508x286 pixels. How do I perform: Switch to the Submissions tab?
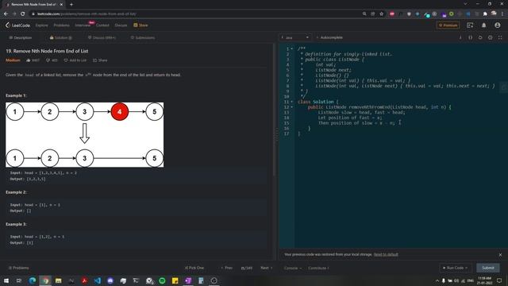coord(143,37)
